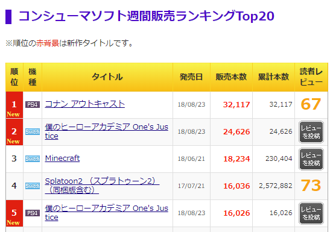
Task: Click sales figure 16,036 for Splatoon2
Action: tap(236, 186)
